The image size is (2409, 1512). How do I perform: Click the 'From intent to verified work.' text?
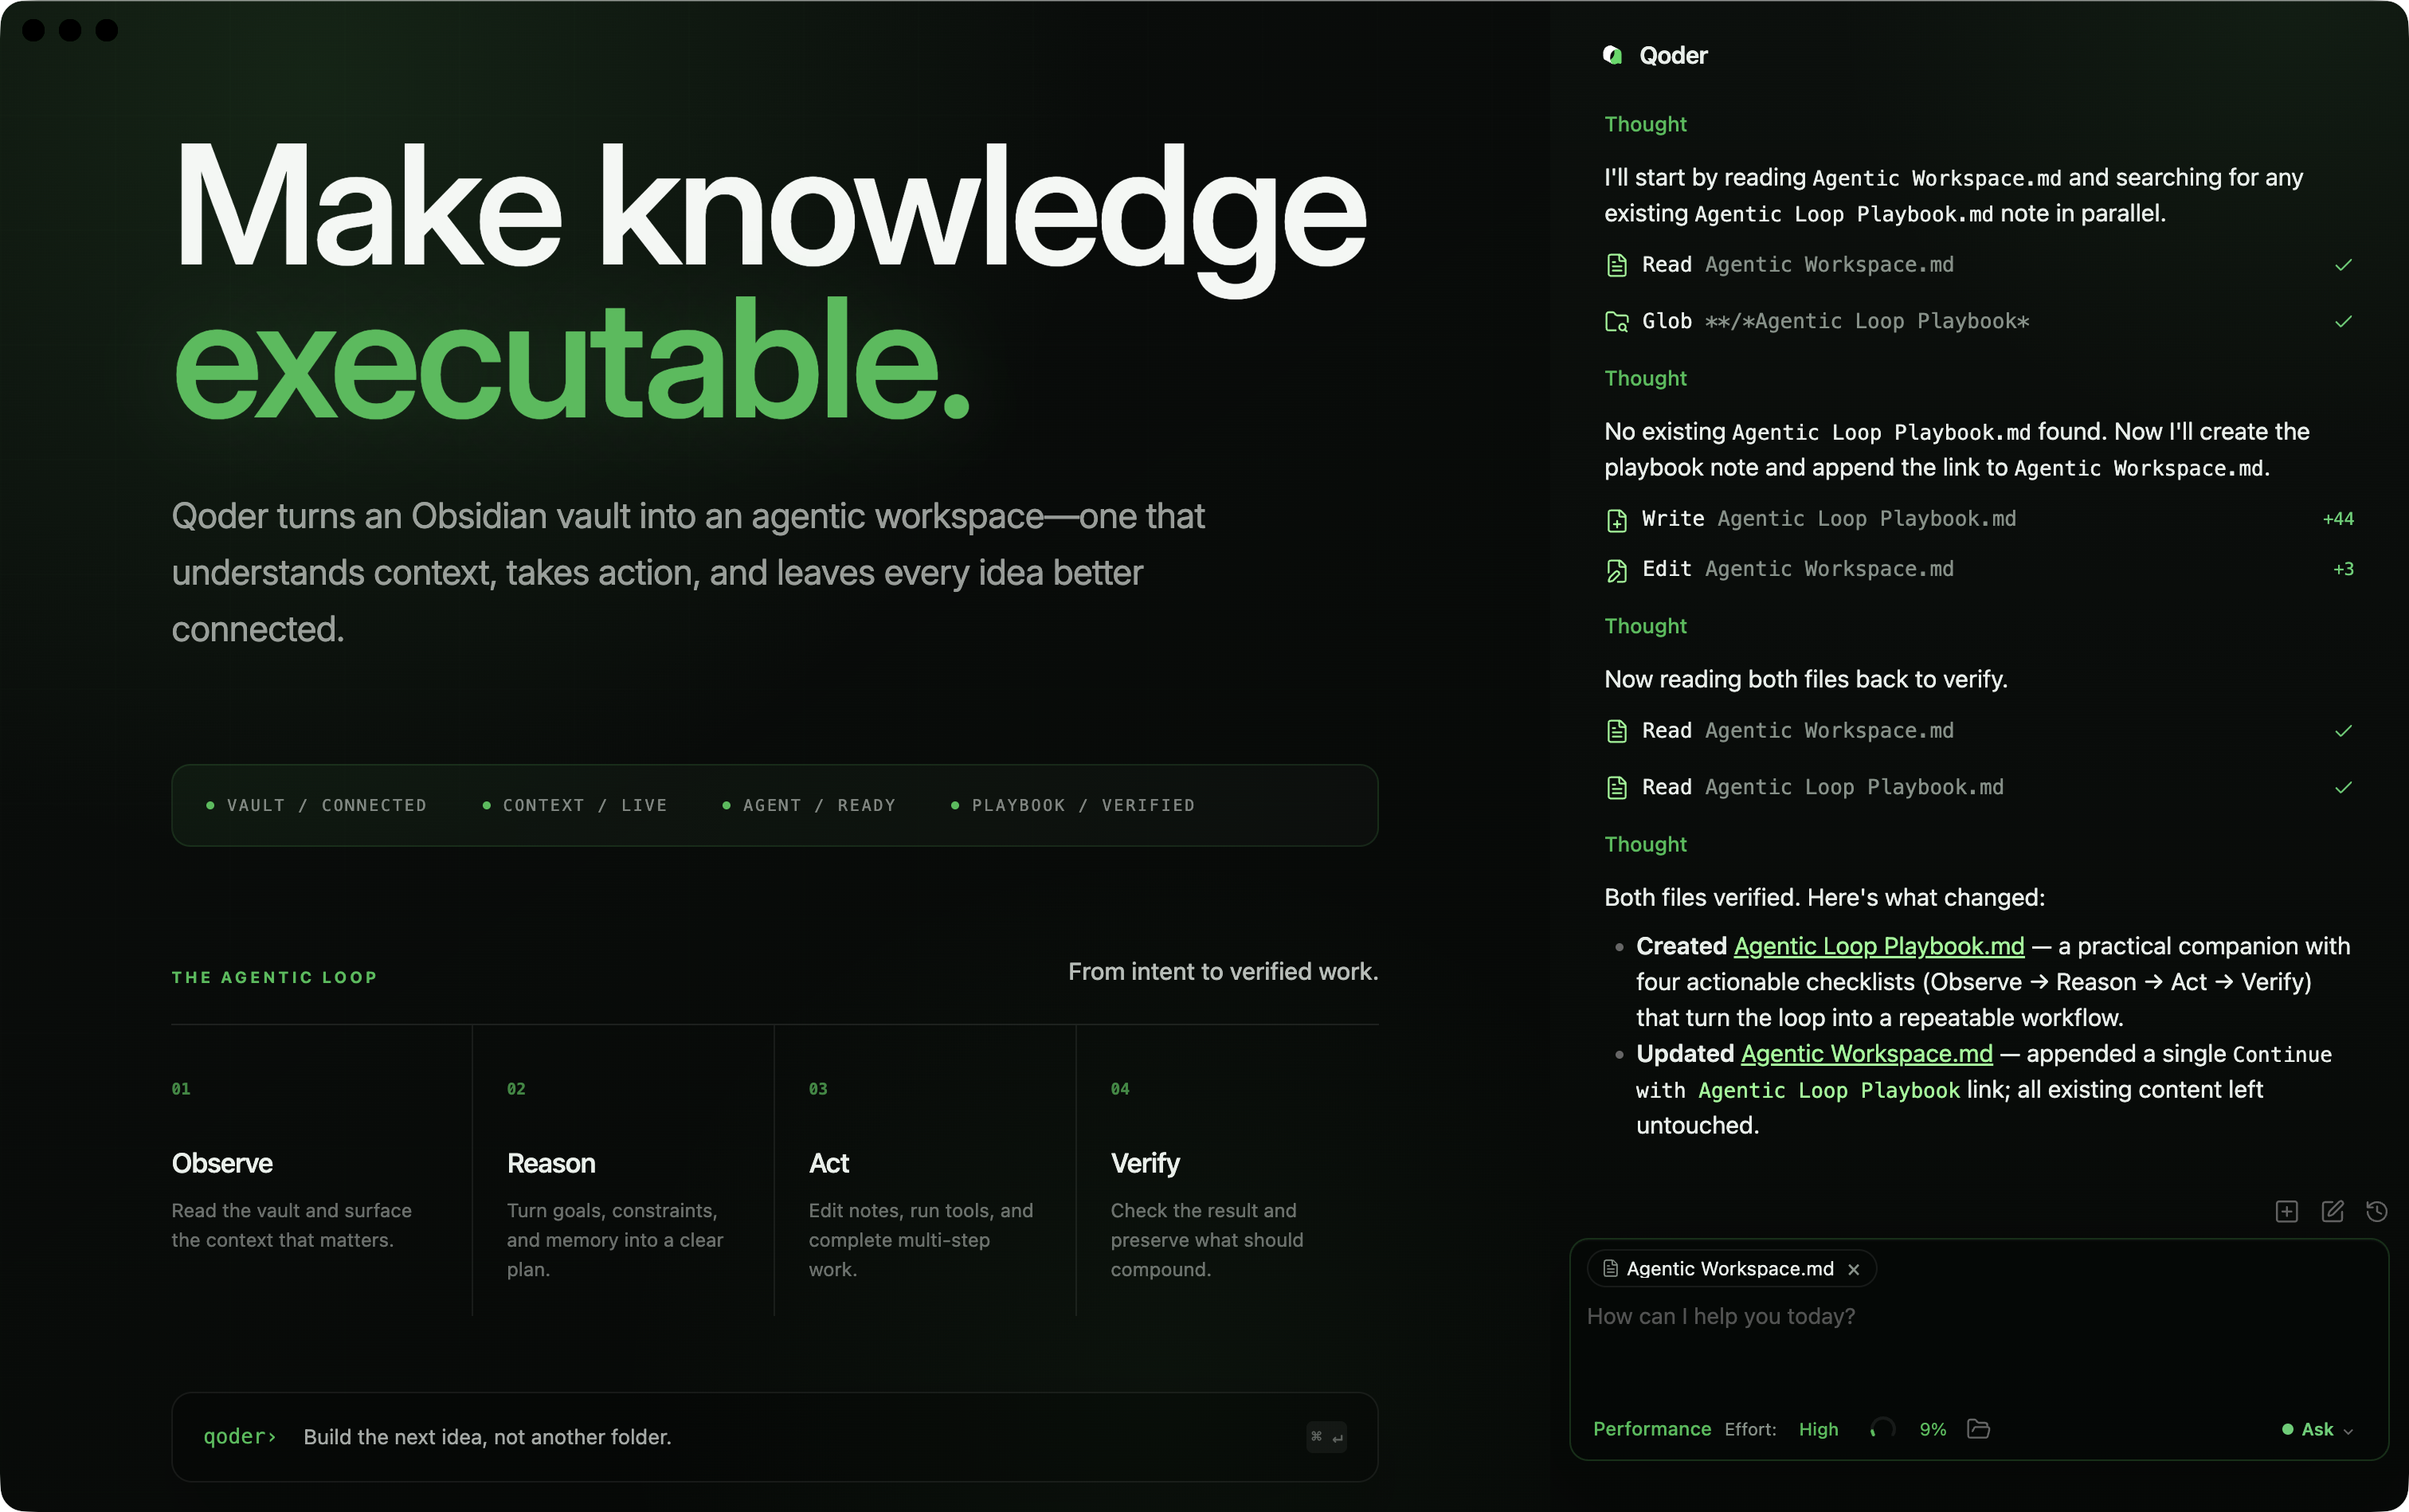coord(1223,972)
